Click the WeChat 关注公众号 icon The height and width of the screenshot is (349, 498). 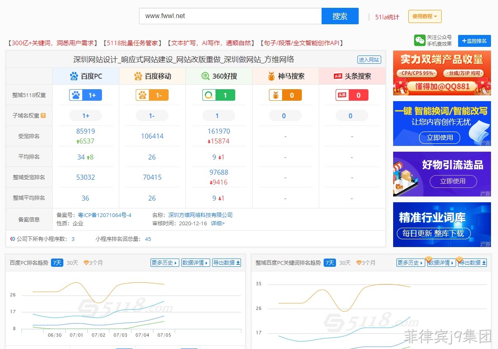(x=419, y=40)
